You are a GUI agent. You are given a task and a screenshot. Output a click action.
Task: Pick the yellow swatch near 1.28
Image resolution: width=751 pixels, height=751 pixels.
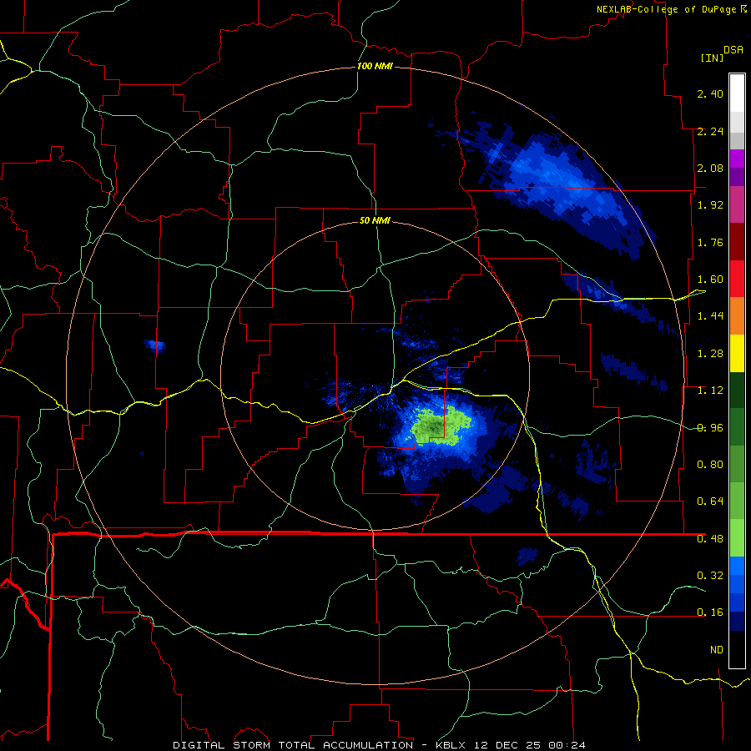(737, 353)
